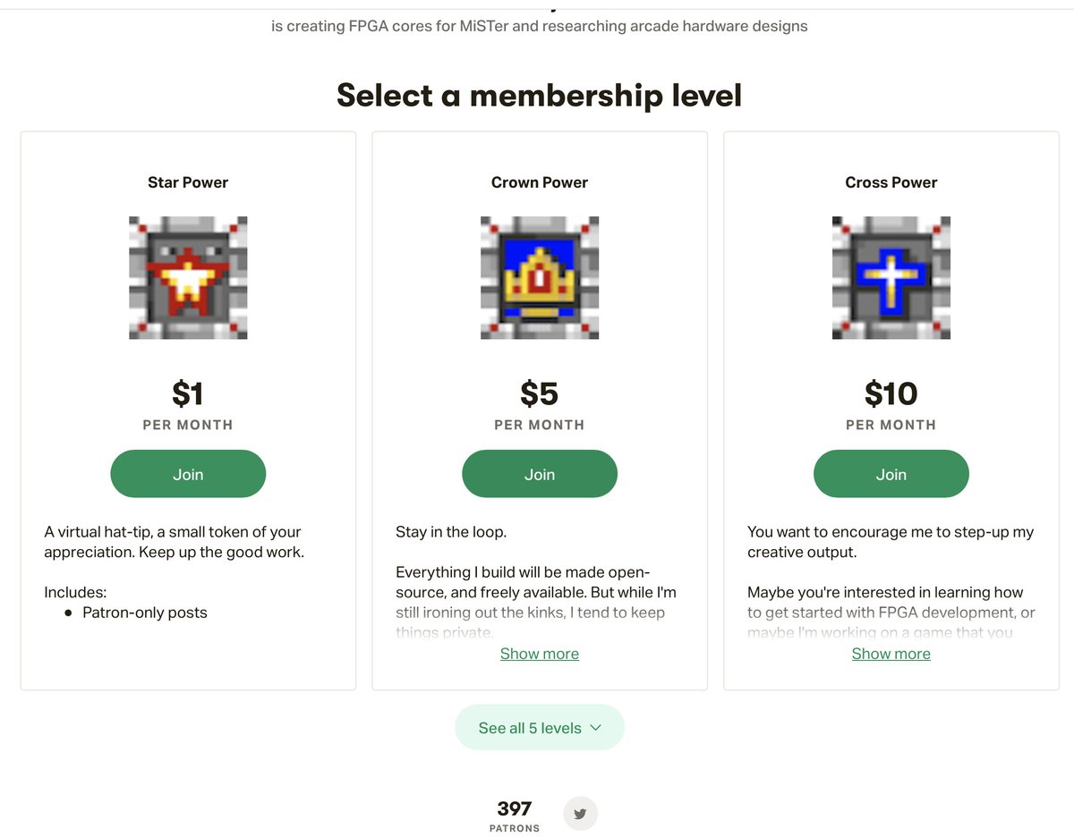Join the $5 Crown Power tier

pyautogui.click(x=540, y=474)
